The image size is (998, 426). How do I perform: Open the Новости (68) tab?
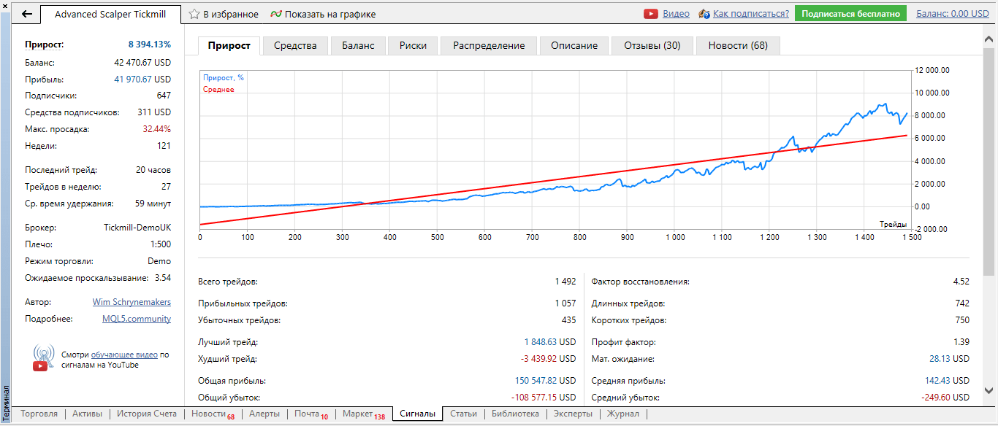[737, 45]
